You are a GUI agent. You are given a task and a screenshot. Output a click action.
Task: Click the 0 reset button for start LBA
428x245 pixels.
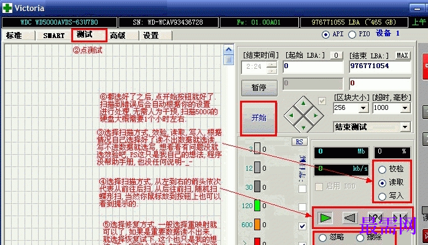[336, 55]
